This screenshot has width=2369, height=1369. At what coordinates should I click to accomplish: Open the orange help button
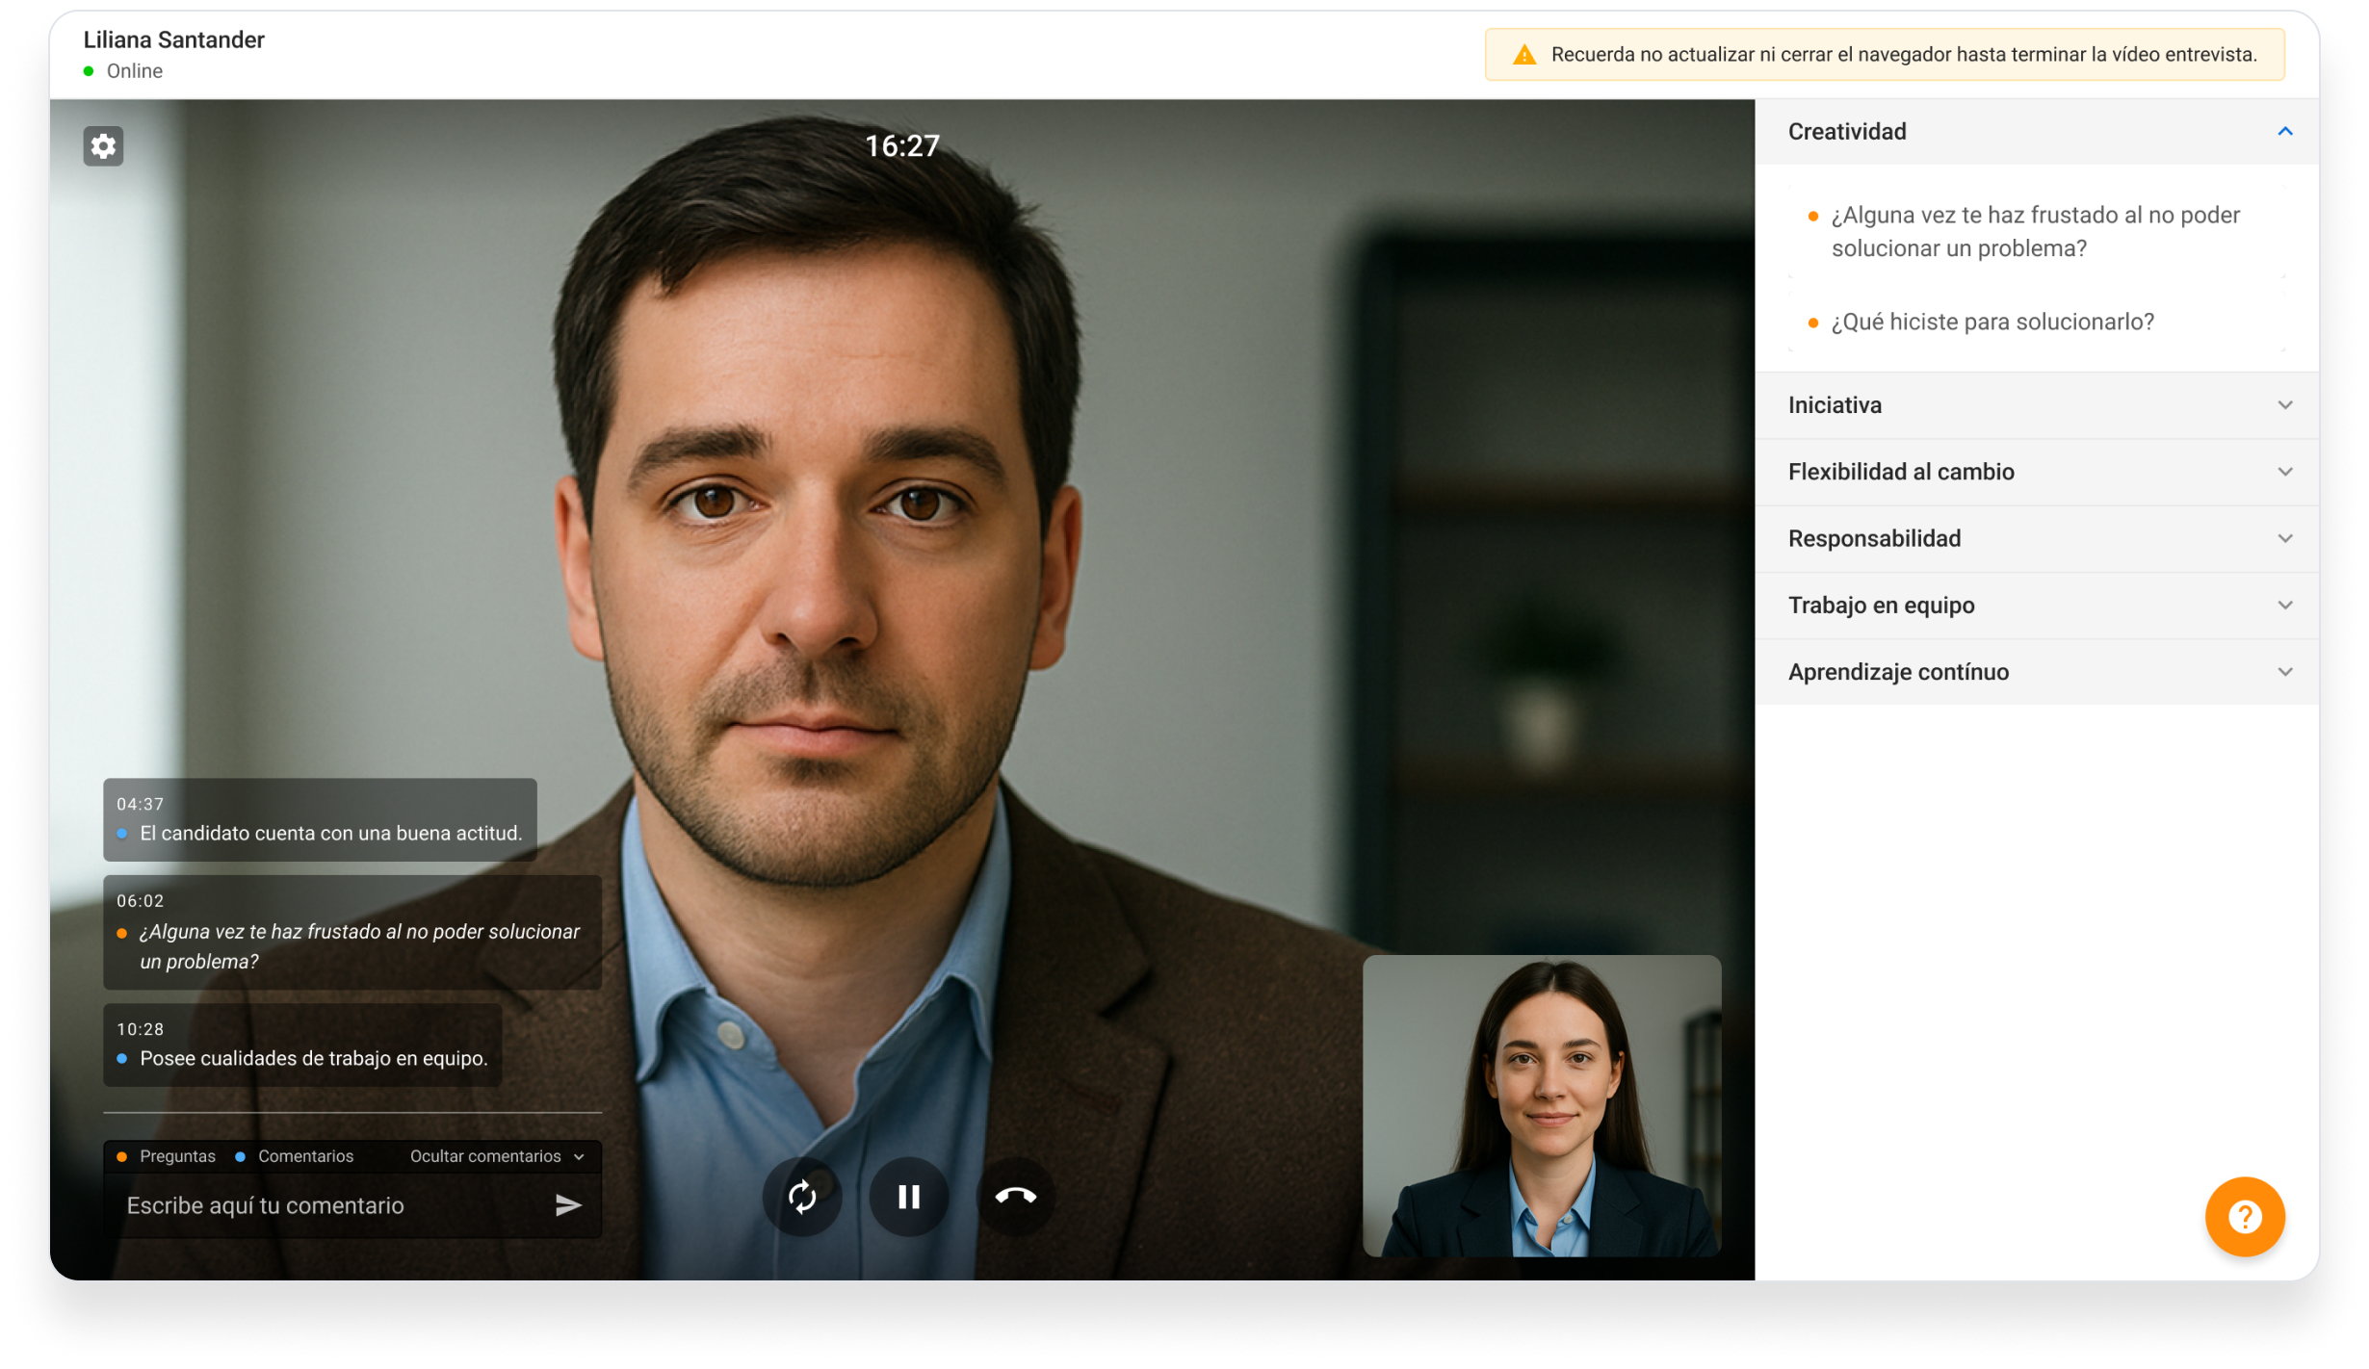point(2245,1217)
